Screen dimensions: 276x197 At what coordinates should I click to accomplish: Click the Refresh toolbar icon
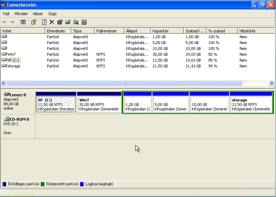coord(44,22)
